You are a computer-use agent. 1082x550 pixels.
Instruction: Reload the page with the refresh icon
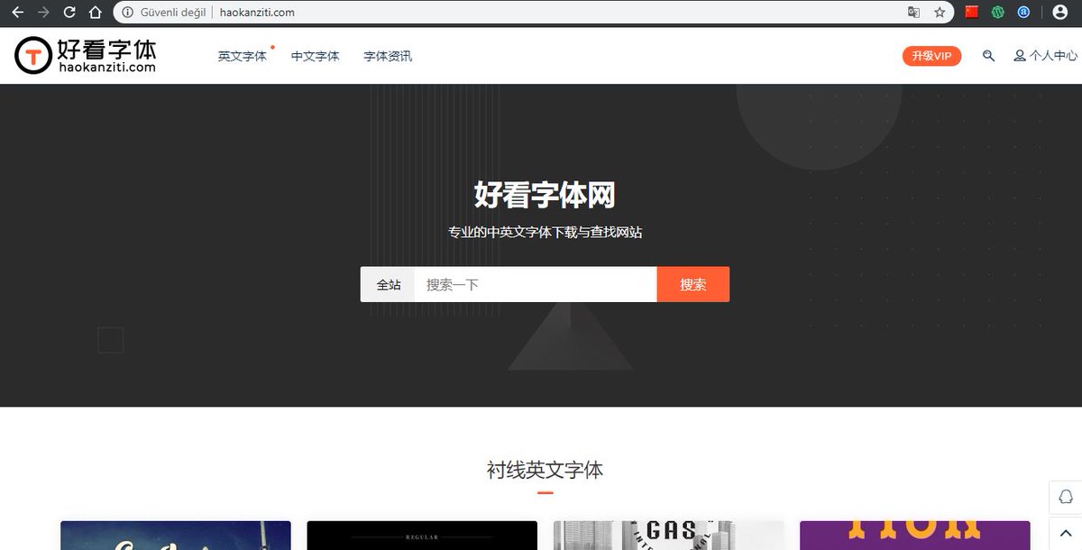[x=69, y=13]
